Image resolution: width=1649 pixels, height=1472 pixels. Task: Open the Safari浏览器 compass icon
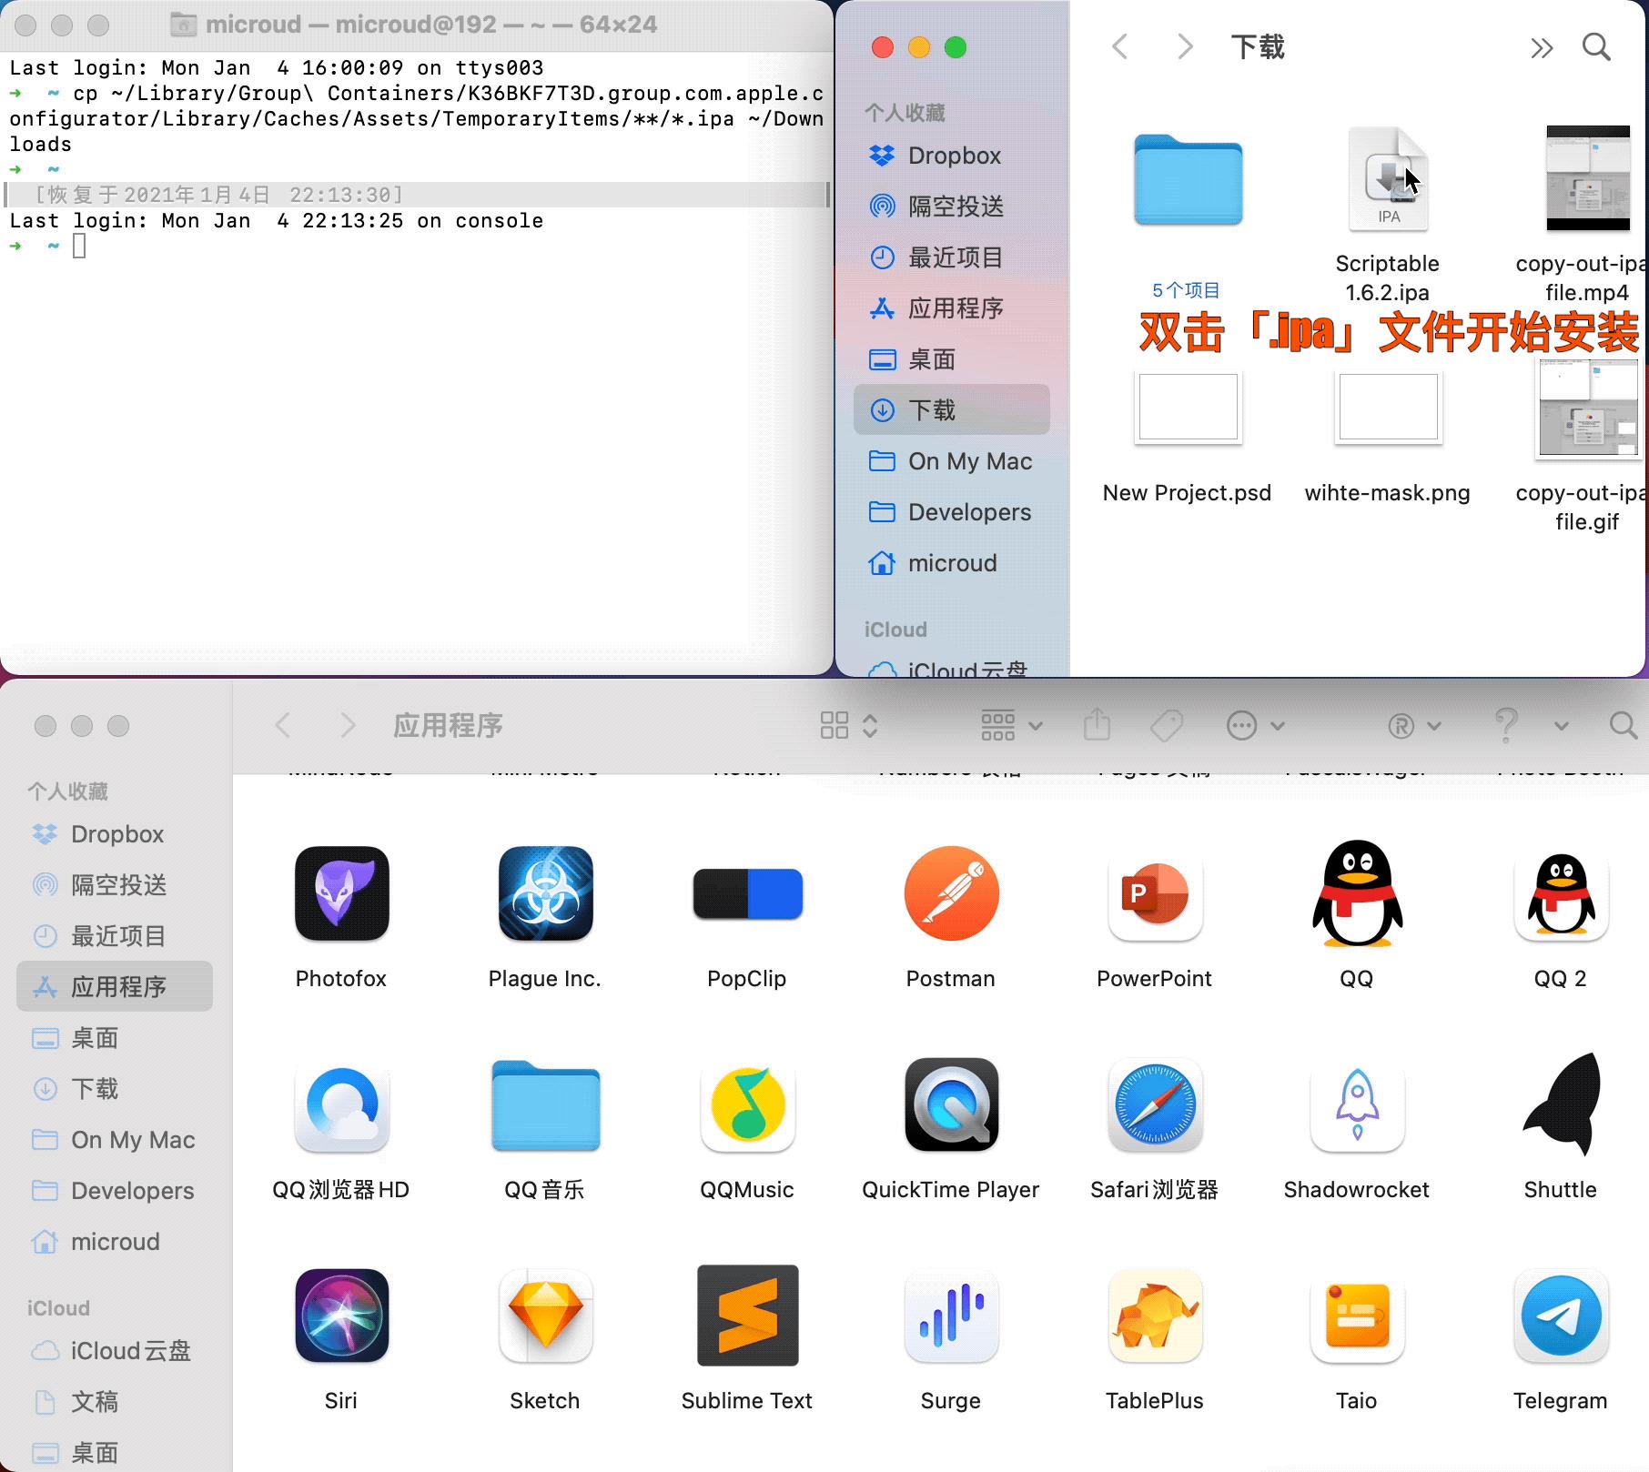click(x=1154, y=1104)
